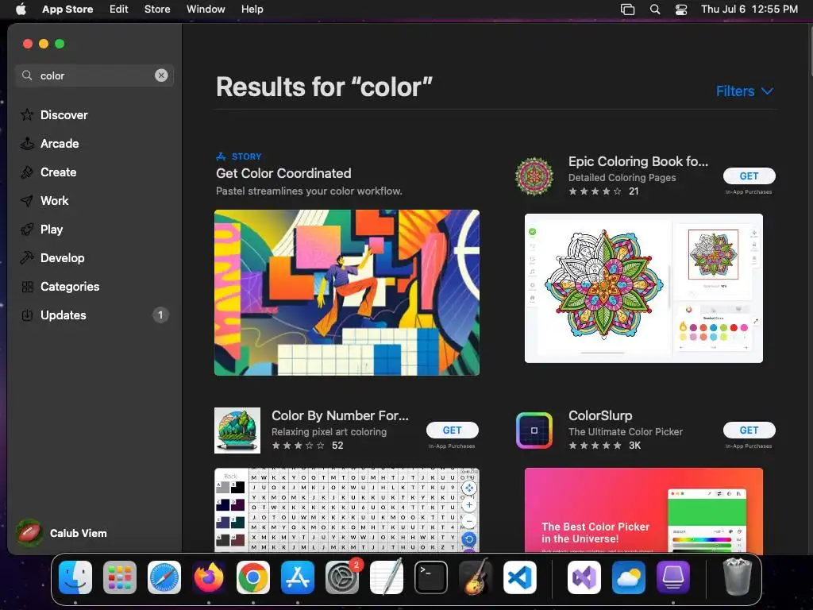Click the date and time in the menu bar
Viewport: 813px width, 610px height.
[749, 10]
